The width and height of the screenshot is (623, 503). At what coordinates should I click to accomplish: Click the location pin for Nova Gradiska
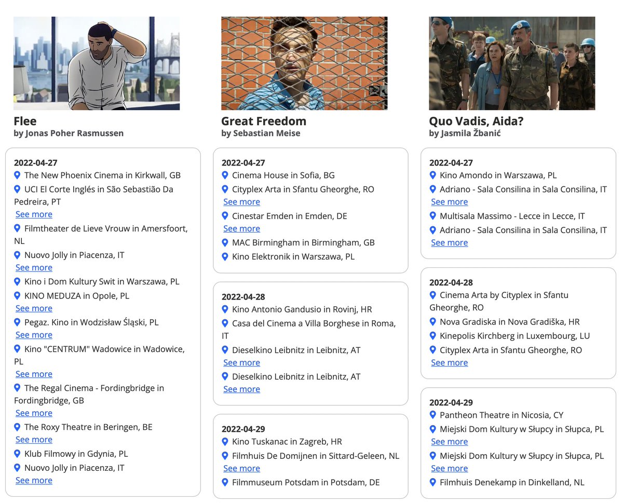(432, 322)
